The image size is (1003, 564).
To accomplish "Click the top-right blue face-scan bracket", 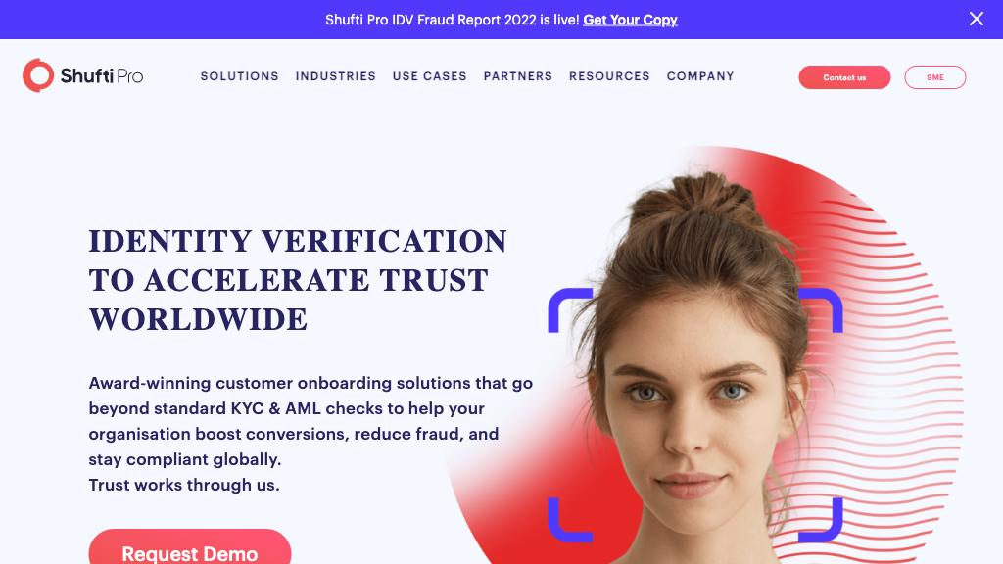I will (821, 310).
